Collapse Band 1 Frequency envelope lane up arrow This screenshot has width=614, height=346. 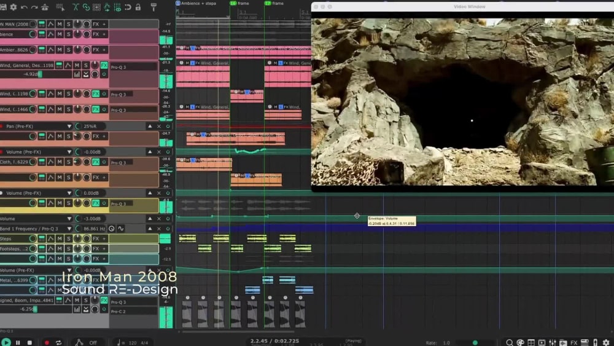[150, 229]
